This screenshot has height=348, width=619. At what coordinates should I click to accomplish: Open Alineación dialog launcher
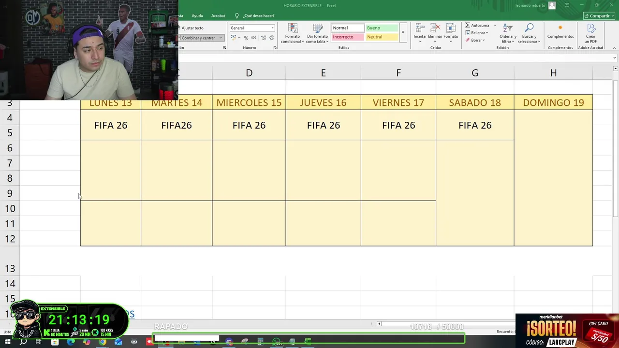coord(225,48)
